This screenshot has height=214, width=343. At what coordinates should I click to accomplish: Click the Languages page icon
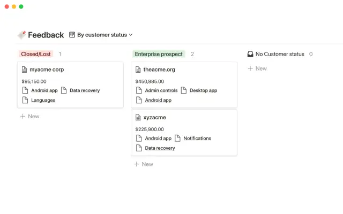pos(25,100)
